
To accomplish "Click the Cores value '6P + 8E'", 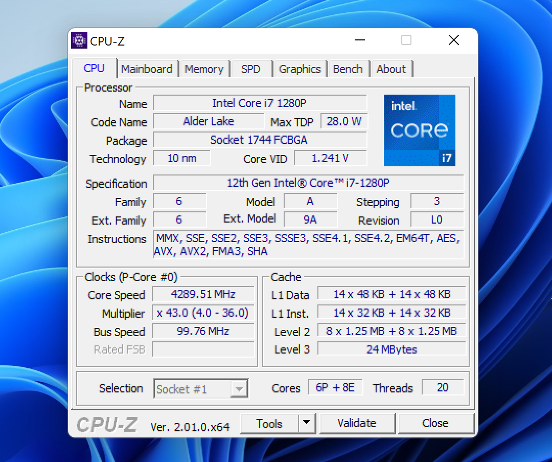I will point(335,388).
